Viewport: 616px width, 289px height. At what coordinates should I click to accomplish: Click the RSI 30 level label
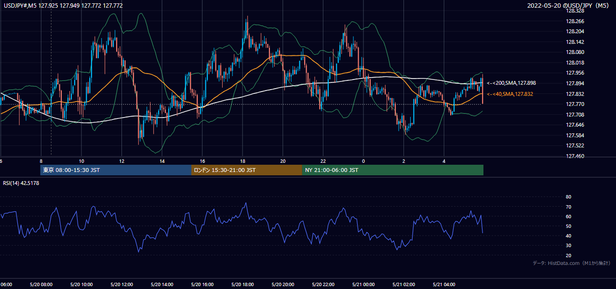[x=568, y=246]
